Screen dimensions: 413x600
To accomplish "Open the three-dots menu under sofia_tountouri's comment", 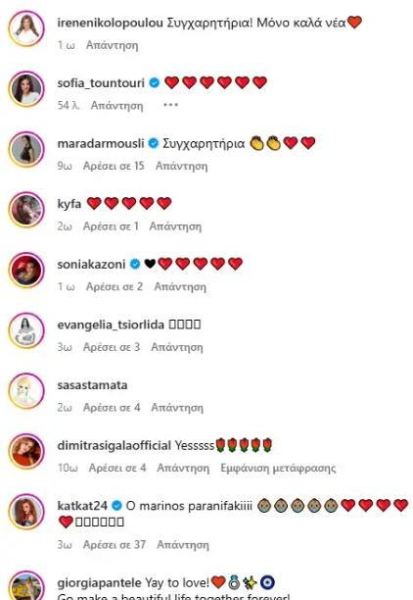I will (170, 105).
